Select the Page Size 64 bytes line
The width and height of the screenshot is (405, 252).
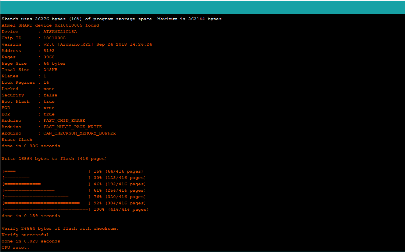click(34, 63)
